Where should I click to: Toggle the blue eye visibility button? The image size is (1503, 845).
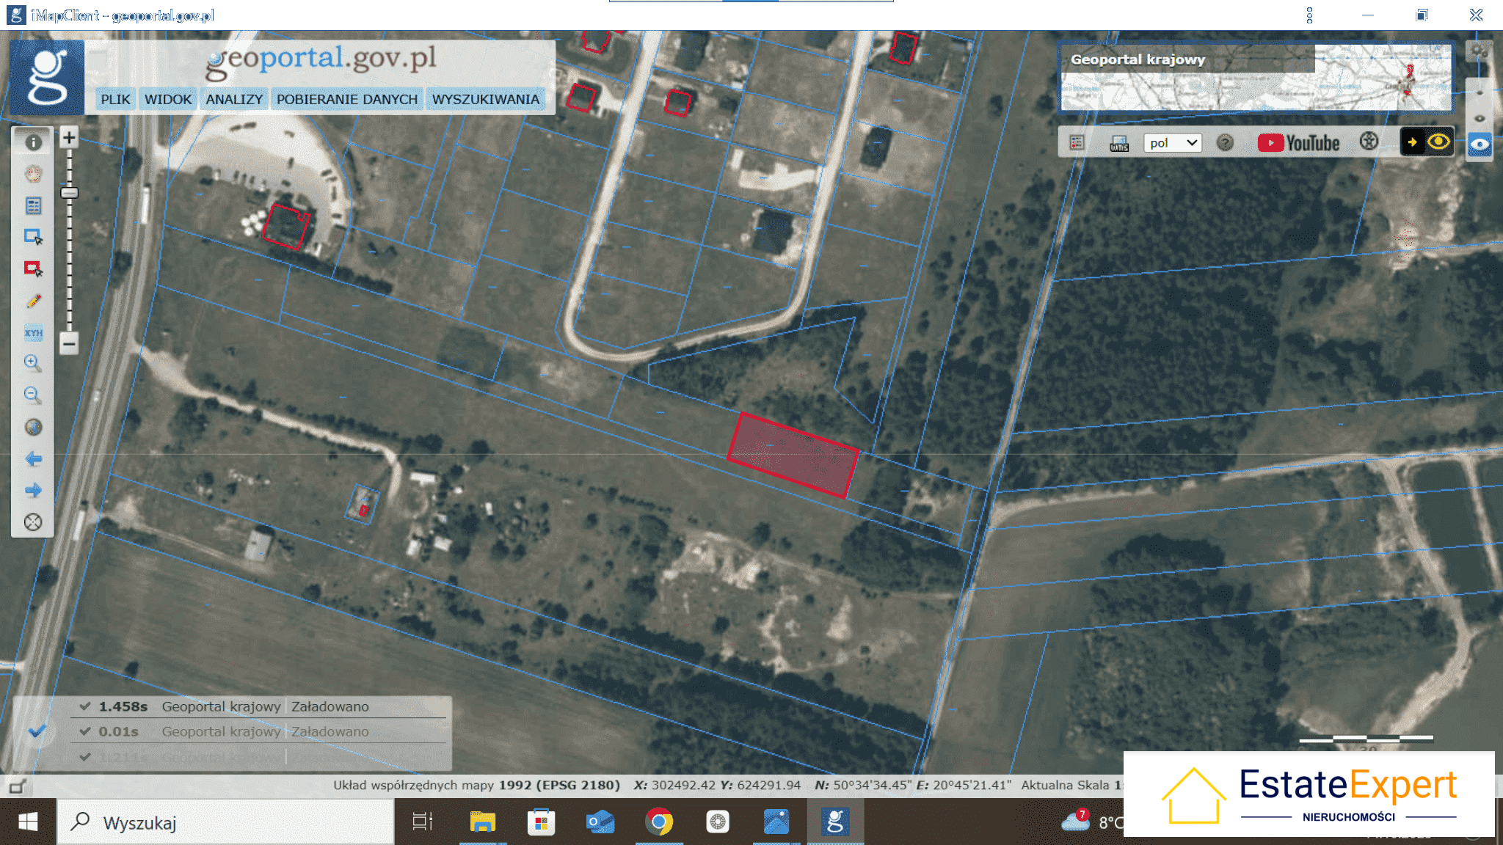[1480, 144]
